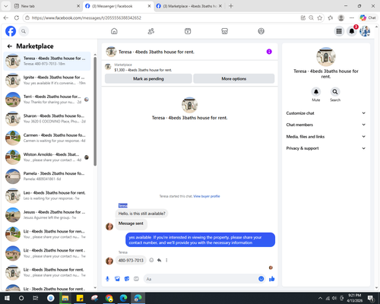Open a new browser tab with plus
Viewport: 380px width, 304px height.
click(231, 6)
